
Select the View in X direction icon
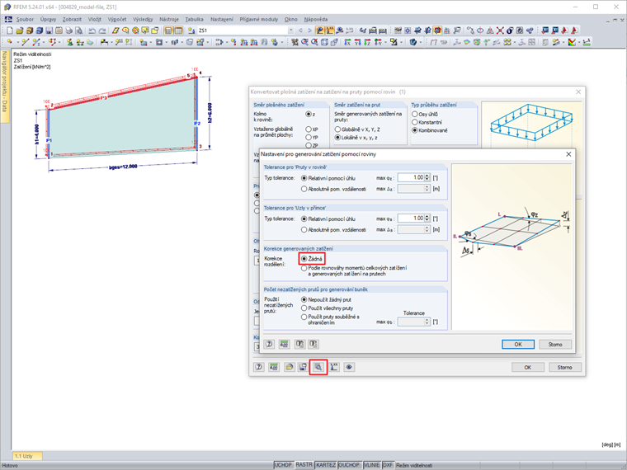[x=347, y=42]
